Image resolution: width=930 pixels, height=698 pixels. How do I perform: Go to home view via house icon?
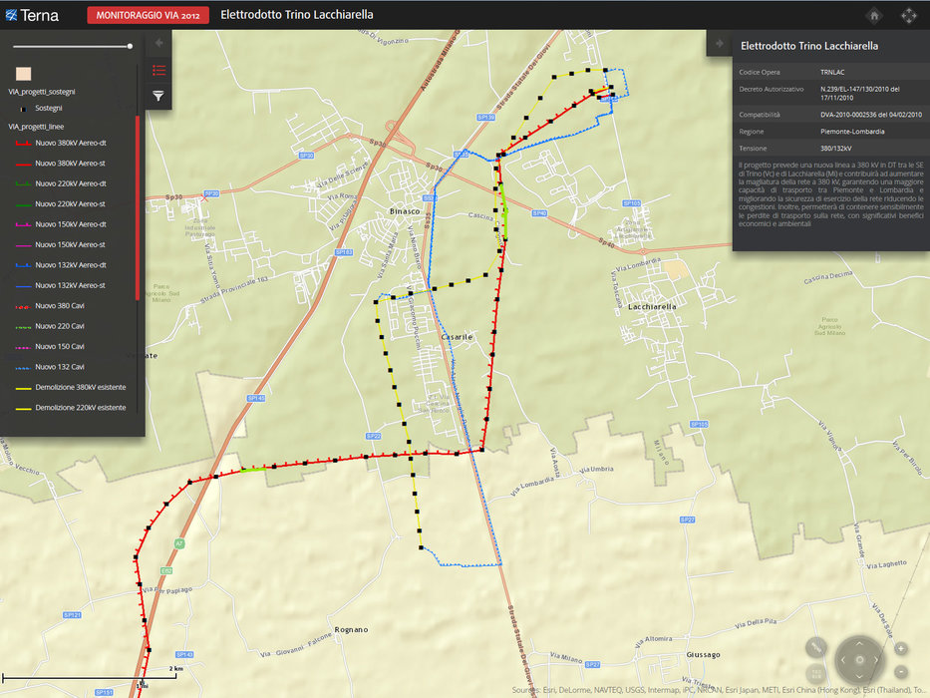pyautogui.click(x=874, y=15)
